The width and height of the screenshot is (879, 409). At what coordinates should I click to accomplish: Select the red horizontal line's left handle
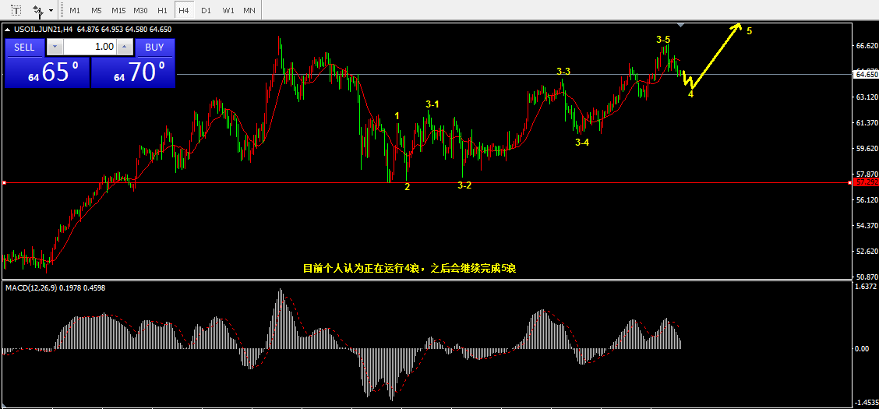click(x=5, y=182)
